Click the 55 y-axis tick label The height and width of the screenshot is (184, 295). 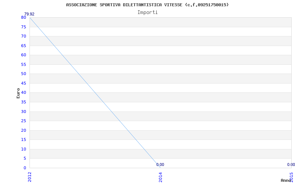24,64
